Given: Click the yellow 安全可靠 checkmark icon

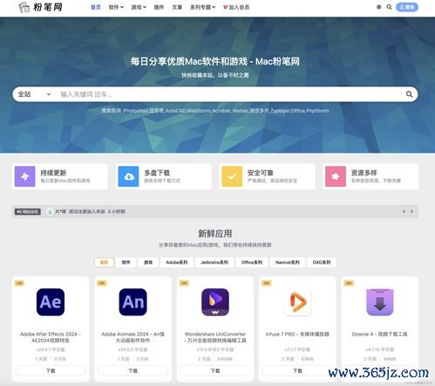Looking at the screenshot, I should 232,176.
